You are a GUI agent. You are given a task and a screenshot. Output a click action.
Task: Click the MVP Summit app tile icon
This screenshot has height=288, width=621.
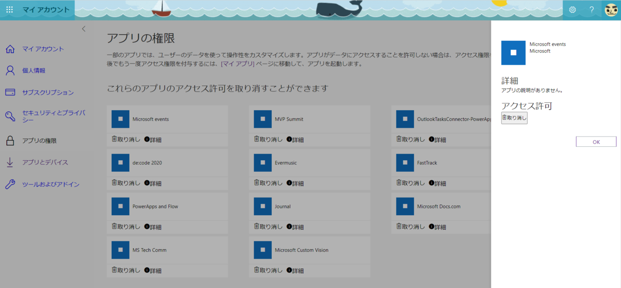[262, 119]
